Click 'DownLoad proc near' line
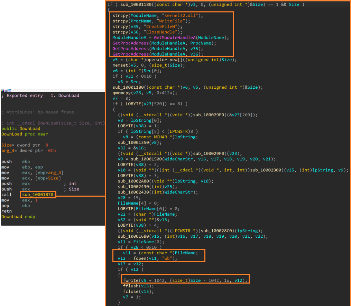 point(25,134)
